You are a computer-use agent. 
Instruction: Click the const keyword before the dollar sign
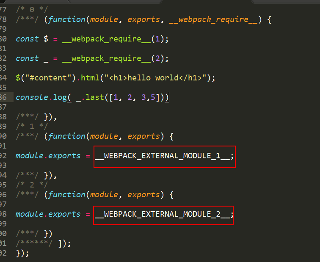(x=27, y=39)
